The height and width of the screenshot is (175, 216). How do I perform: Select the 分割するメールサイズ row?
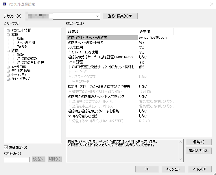tap(102, 121)
